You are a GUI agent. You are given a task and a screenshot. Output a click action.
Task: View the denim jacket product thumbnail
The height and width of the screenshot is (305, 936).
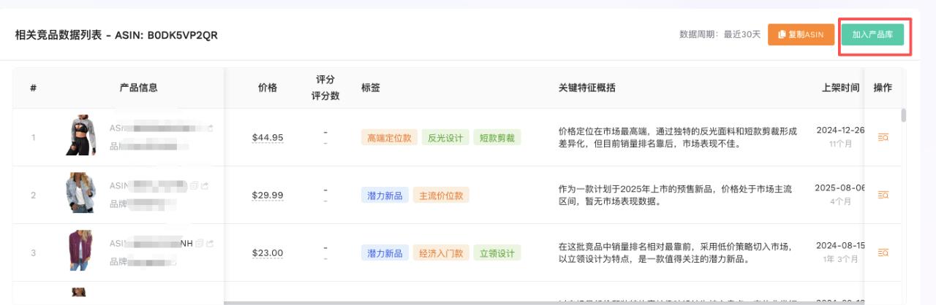pyautogui.click(x=80, y=193)
